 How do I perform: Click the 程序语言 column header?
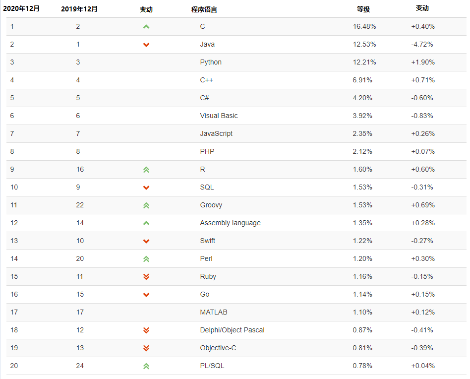pyautogui.click(x=204, y=9)
